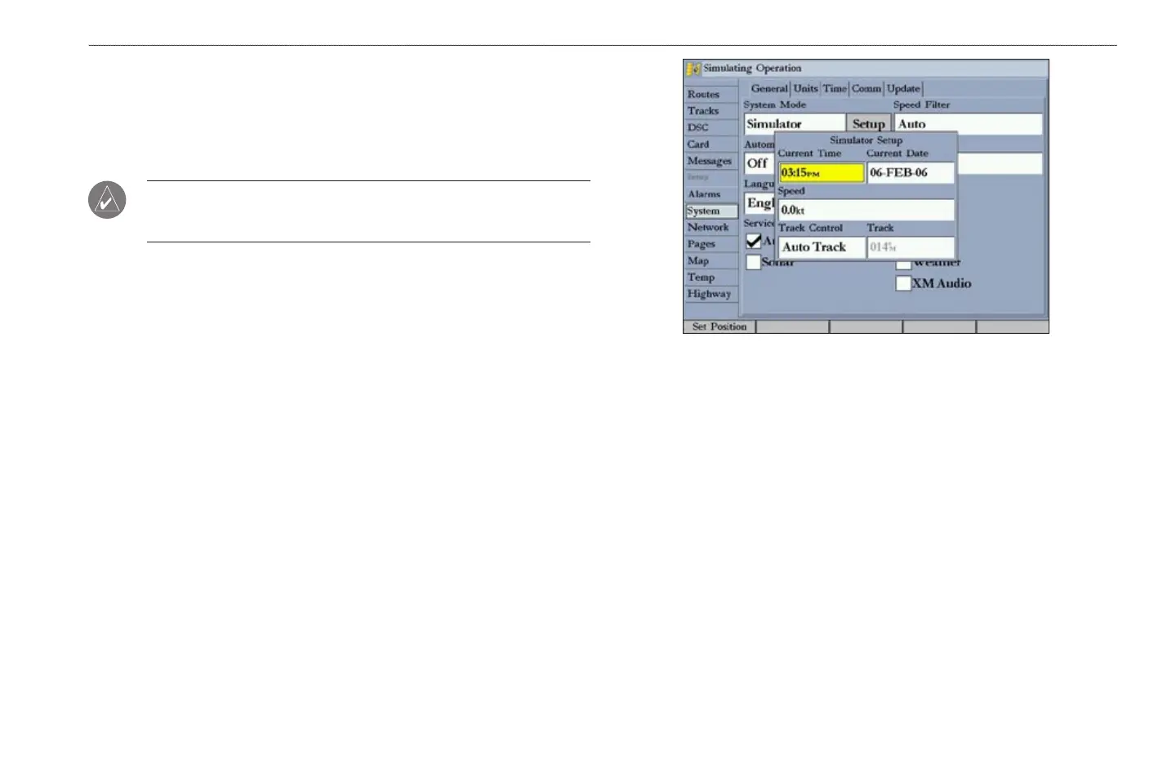Select DSC in the side menu
1176x764 pixels.
point(711,127)
